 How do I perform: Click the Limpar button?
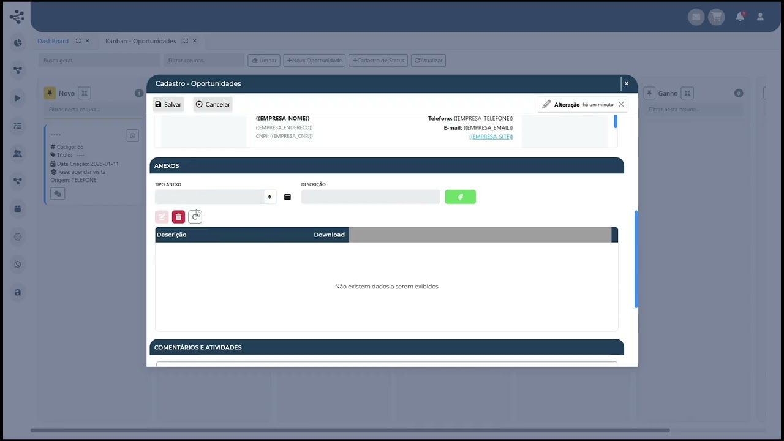click(264, 61)
